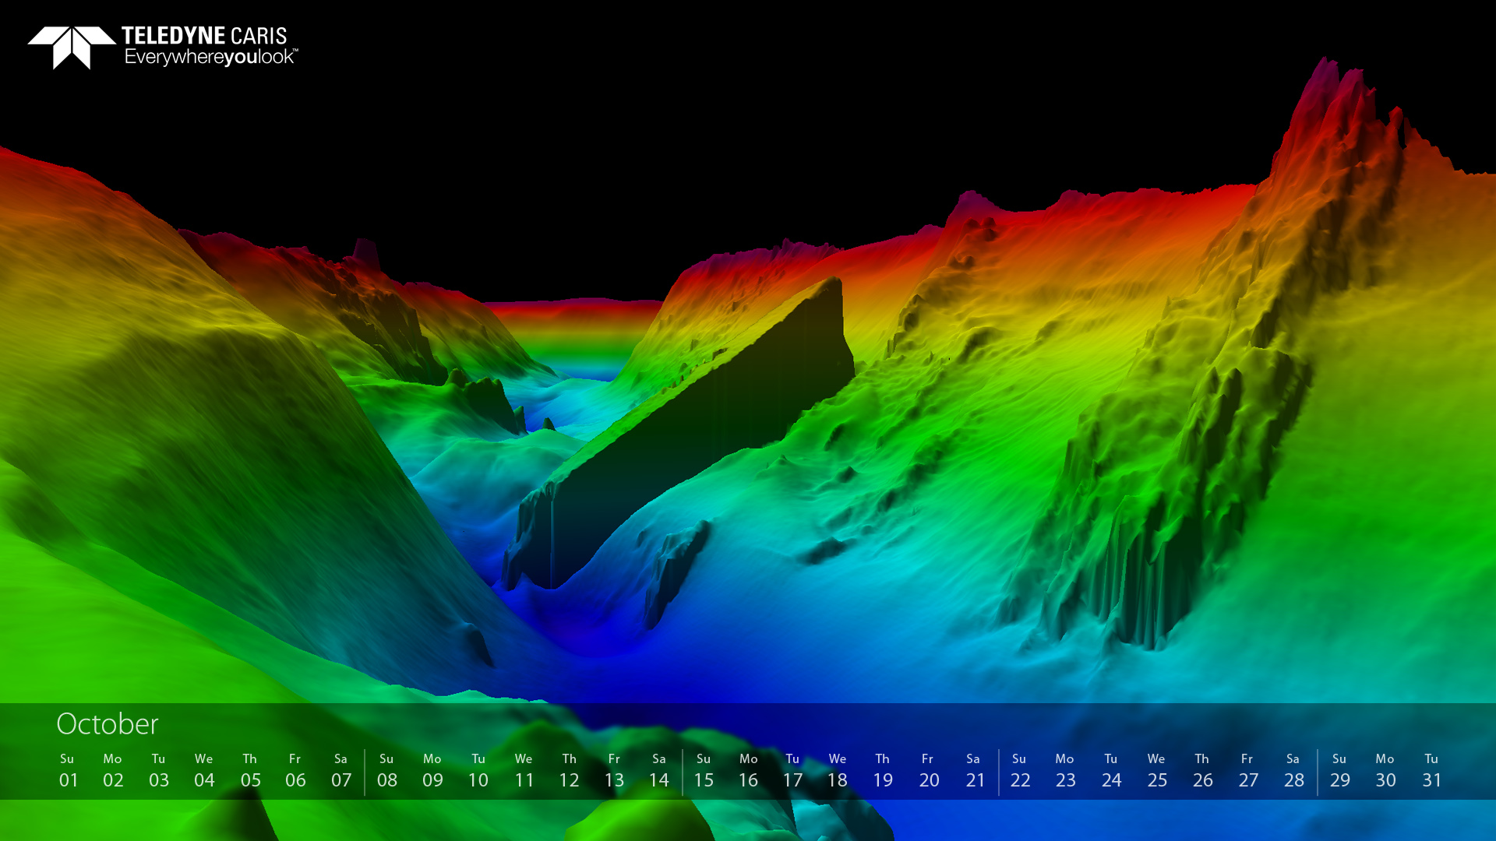This screenshot has height=841, width=1496.
Task: Select calendar date 21
Action: click(x=976, y=780)
